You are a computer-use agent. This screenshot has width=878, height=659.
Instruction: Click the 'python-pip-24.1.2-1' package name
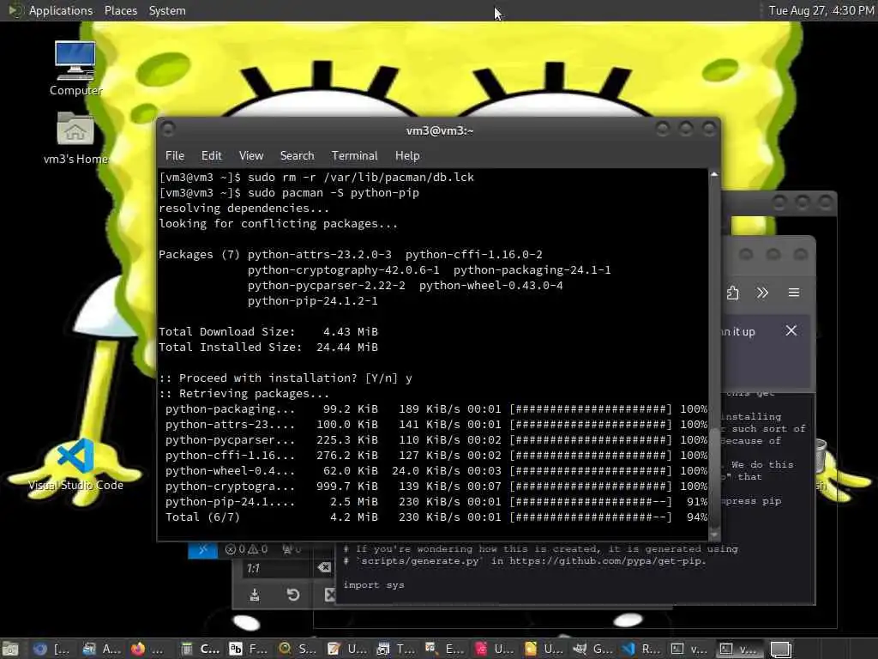point(312,301)
